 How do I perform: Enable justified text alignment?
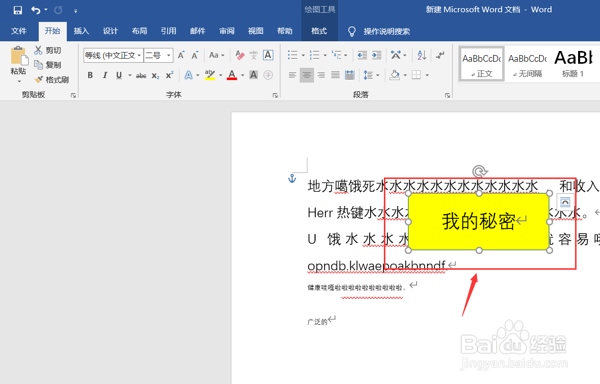pos(335,74)
